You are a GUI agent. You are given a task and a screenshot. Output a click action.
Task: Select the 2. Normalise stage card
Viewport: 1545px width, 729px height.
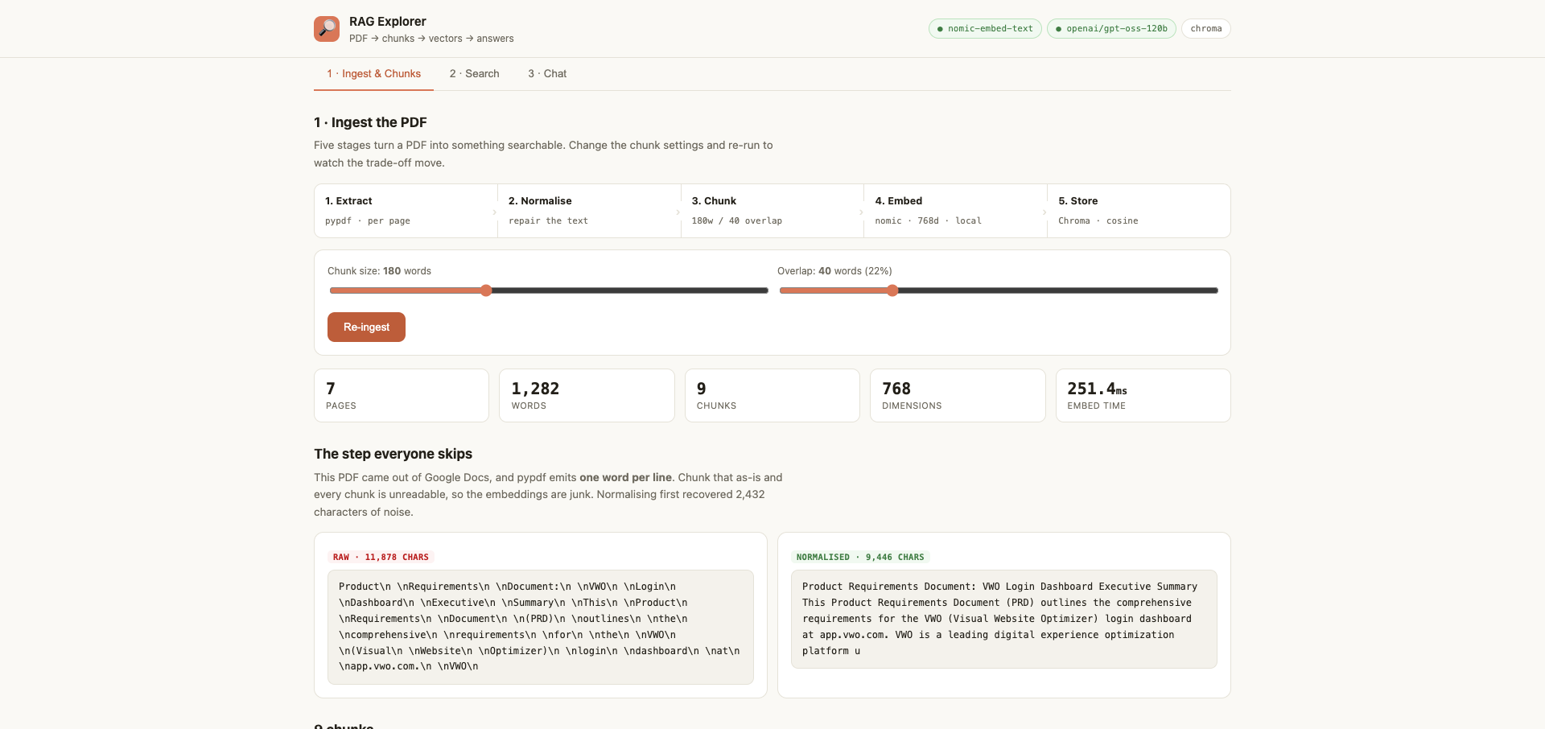click(x=589, y=211)
